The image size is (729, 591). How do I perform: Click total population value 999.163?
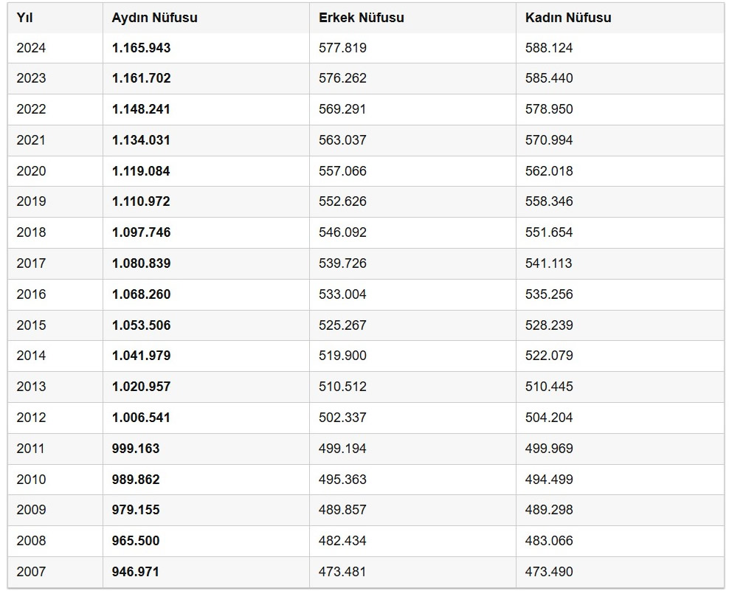click(136, 449)
